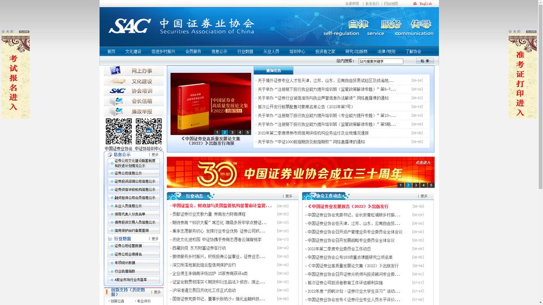Show slide 5 of book carousel

[248, 132]
